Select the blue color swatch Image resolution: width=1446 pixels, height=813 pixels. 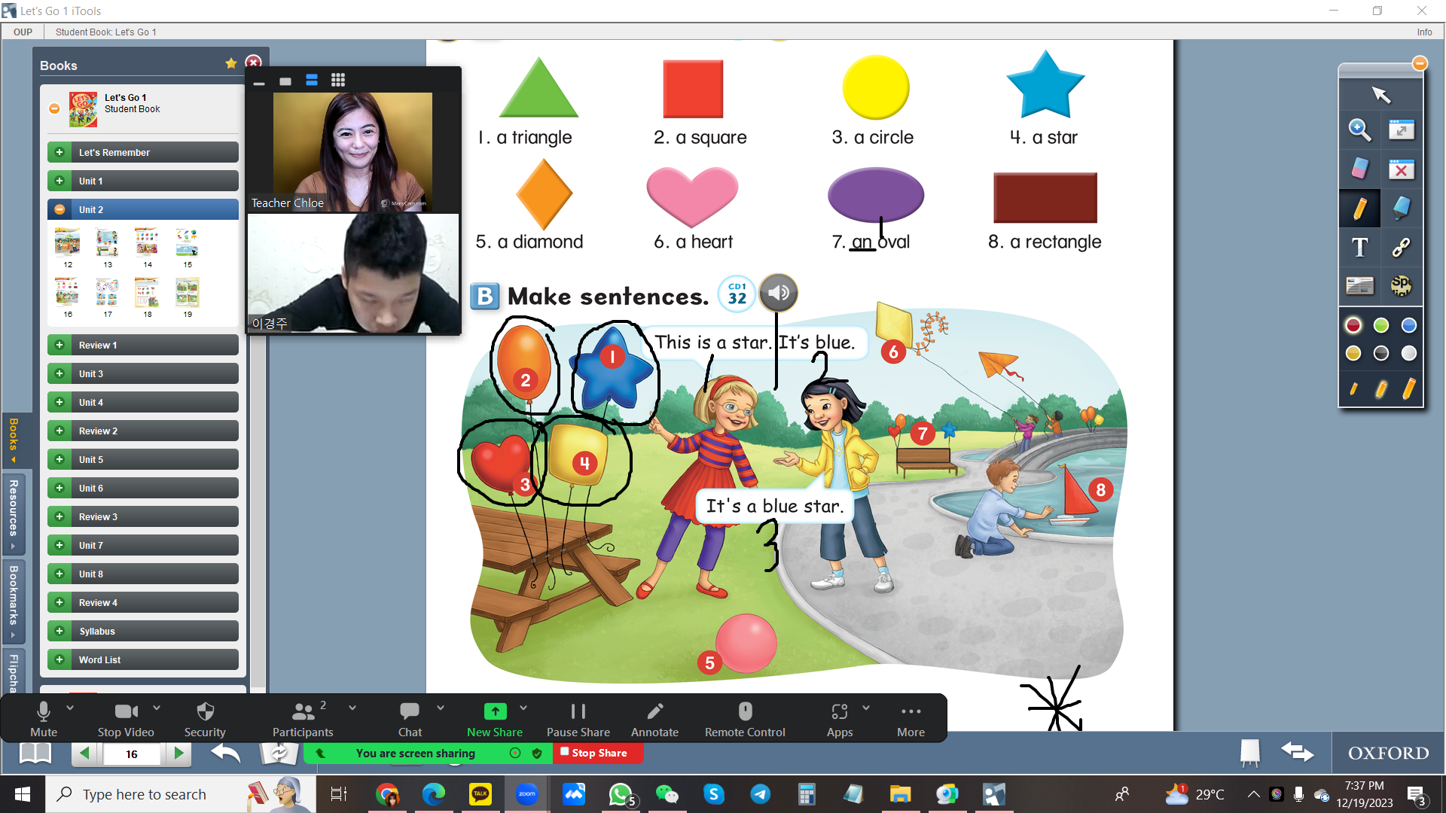1409,325
